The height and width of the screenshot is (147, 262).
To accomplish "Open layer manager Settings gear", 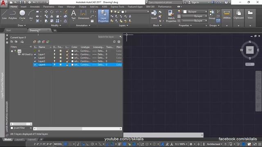I will [x=119, y=42].
